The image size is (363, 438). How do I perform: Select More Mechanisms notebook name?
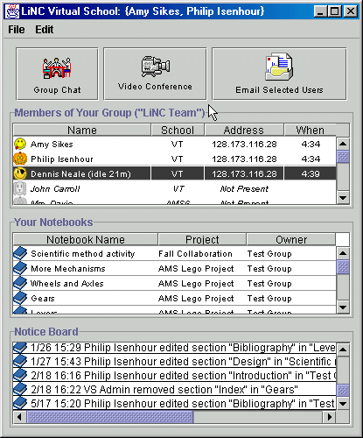click(68, 268)
